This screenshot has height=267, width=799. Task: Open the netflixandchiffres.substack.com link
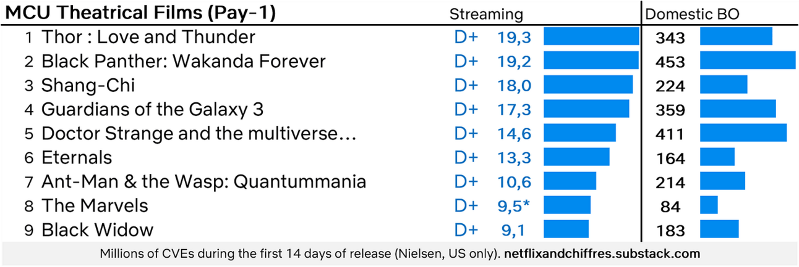click(x=603, y=253)
